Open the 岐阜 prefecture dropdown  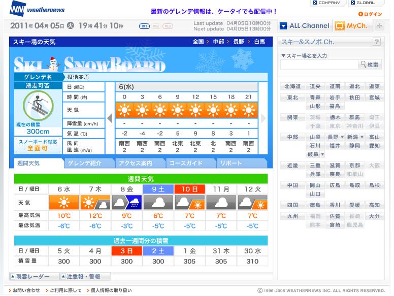click(315, 154)
